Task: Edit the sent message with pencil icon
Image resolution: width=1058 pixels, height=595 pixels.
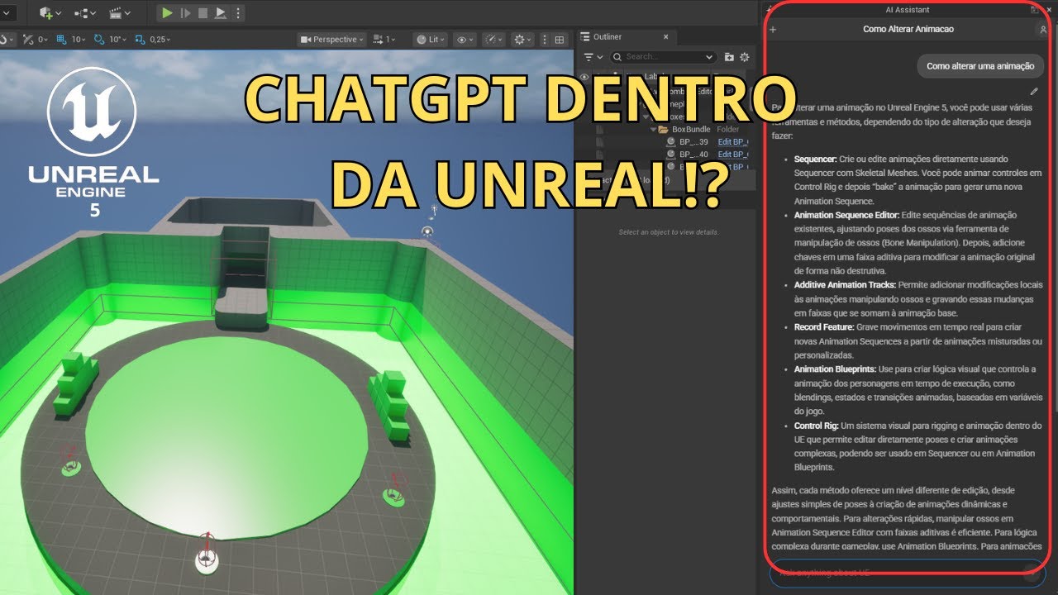Action: (1034, 91)
